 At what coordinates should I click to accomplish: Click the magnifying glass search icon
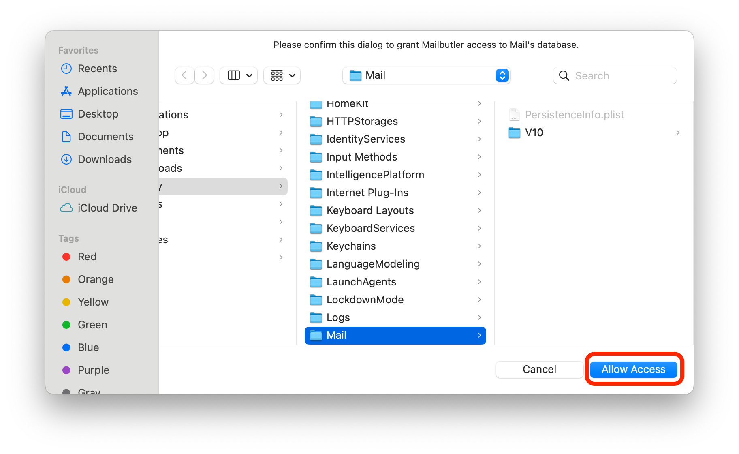tap(564, 76)
